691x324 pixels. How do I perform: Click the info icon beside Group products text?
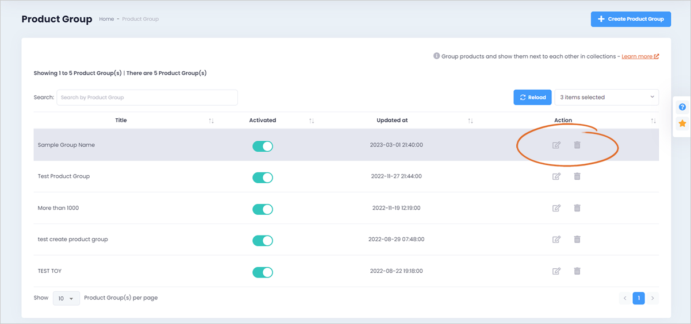(x=436, y=56)
